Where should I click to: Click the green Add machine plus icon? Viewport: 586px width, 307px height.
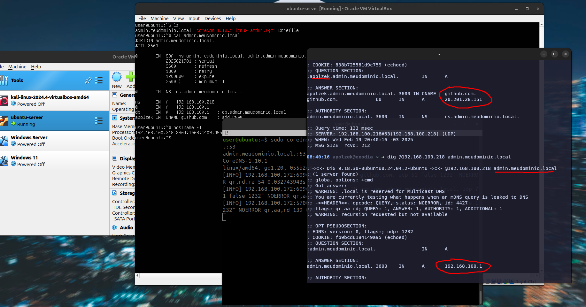(130, 77)
